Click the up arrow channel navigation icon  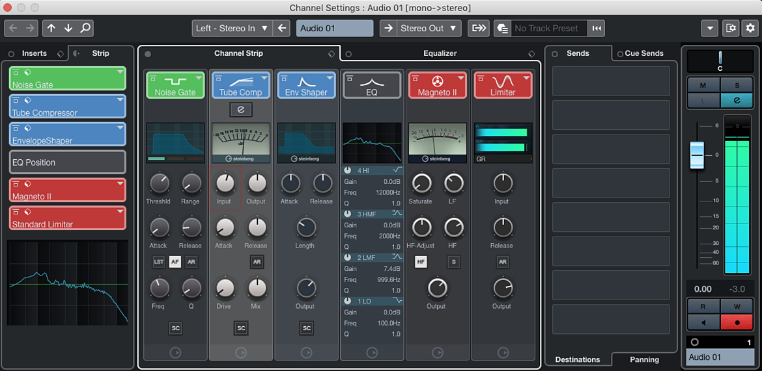point(51,28)
